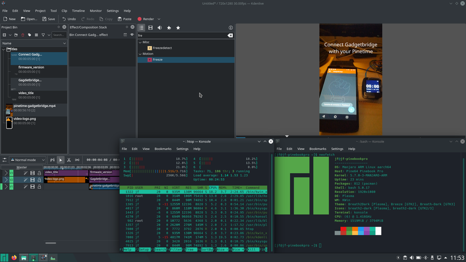Delete the selected clip with red trash icon
466x262 pixels.
point(23,35)
